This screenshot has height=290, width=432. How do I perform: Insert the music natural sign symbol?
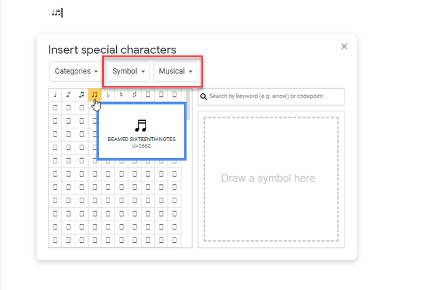121,95
